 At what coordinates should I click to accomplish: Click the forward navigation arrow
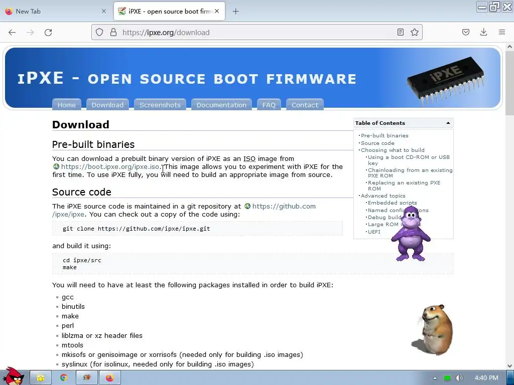coord(30,32)
